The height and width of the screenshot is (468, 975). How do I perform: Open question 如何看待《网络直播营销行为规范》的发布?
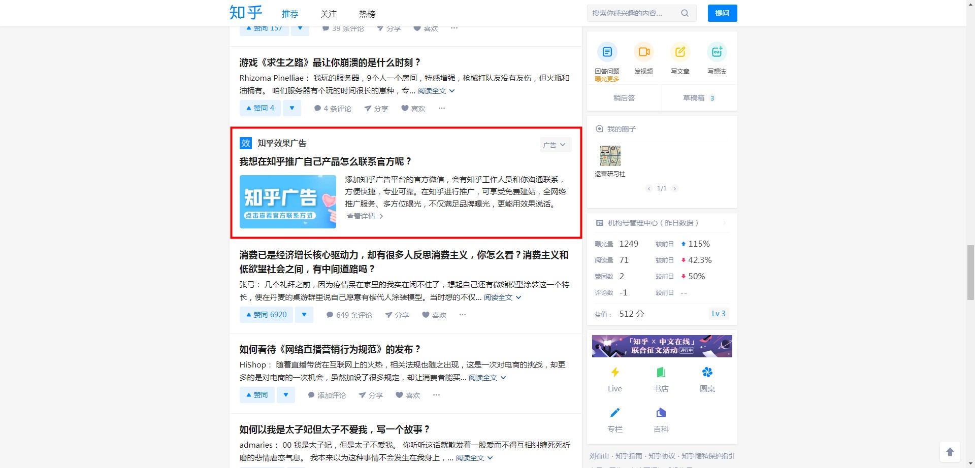pos(330,349)
